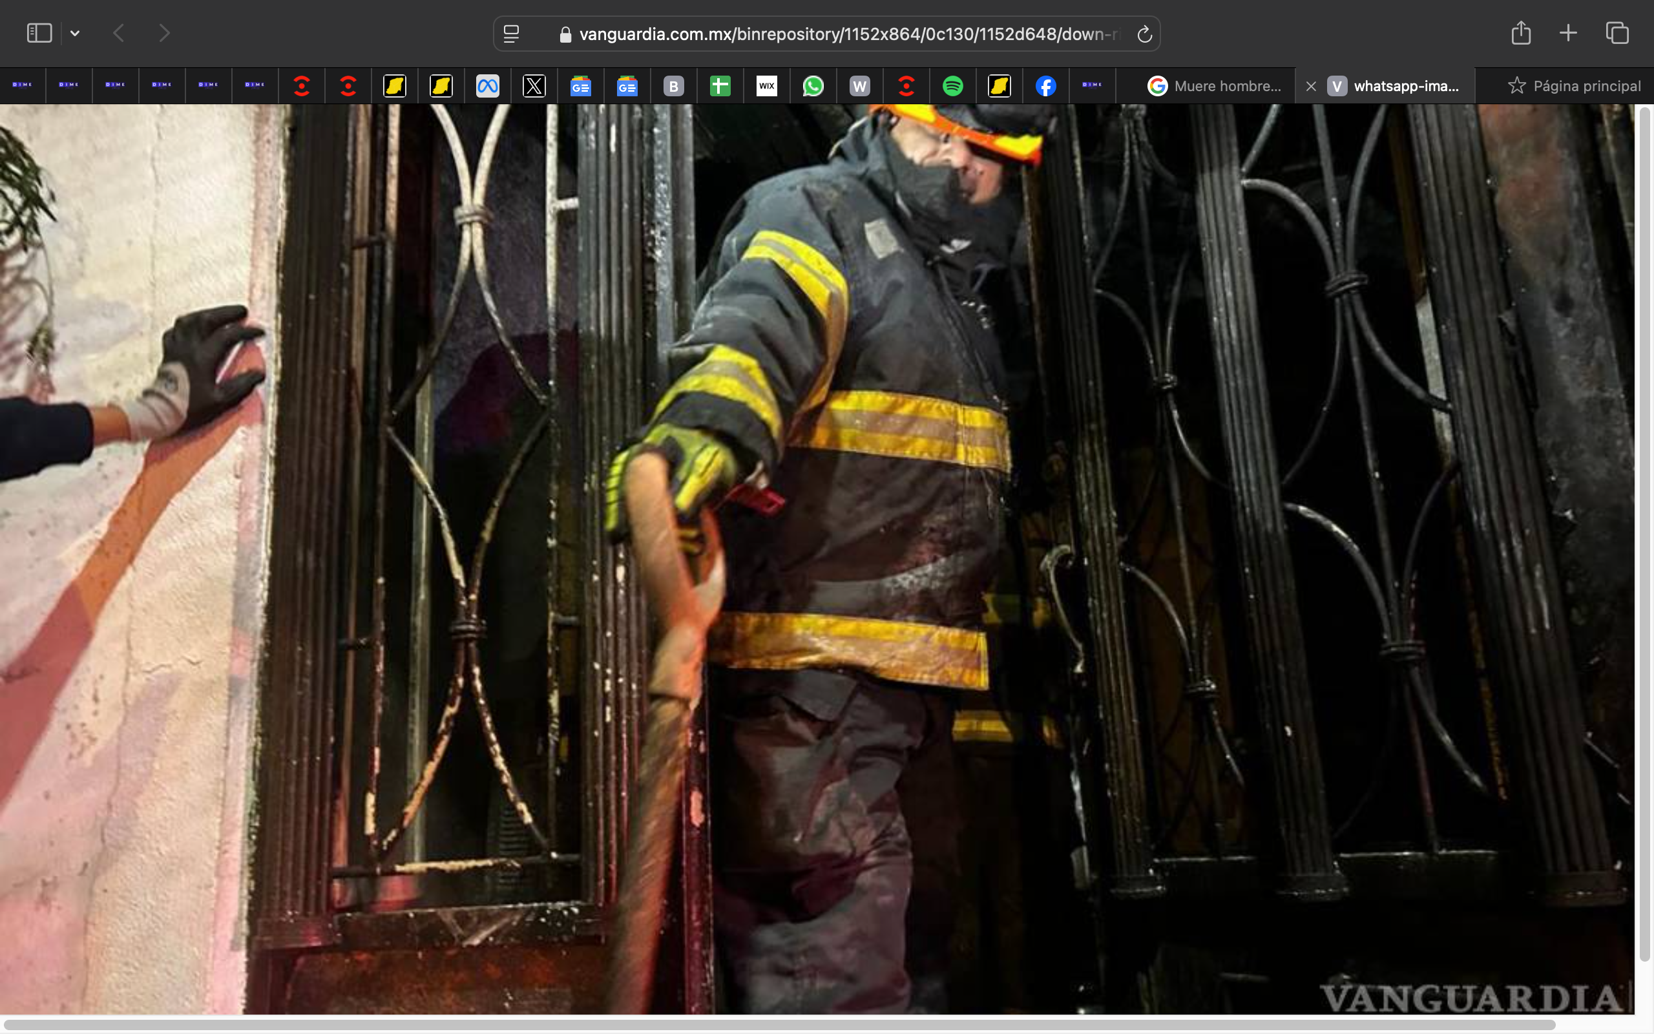Open the Google News pinned tab beside X
The width and height of the screenshot is (1654, 1034).
[x=580, y=86]
